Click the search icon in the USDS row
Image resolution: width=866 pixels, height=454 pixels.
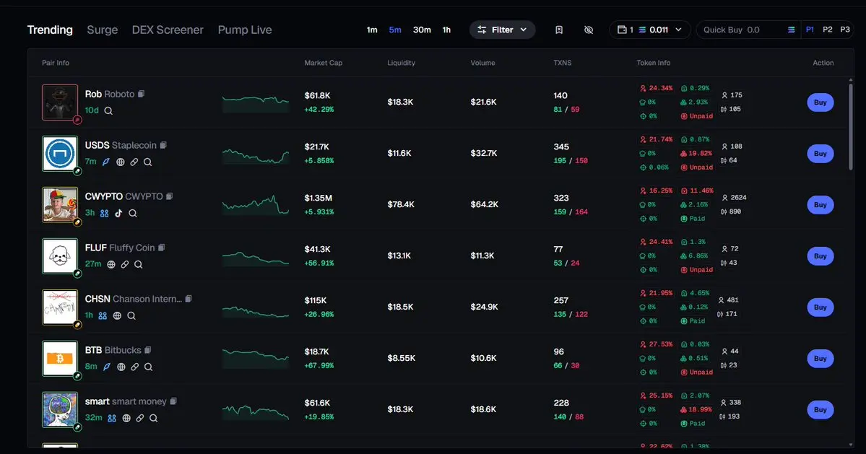click(x=147, y=162)
